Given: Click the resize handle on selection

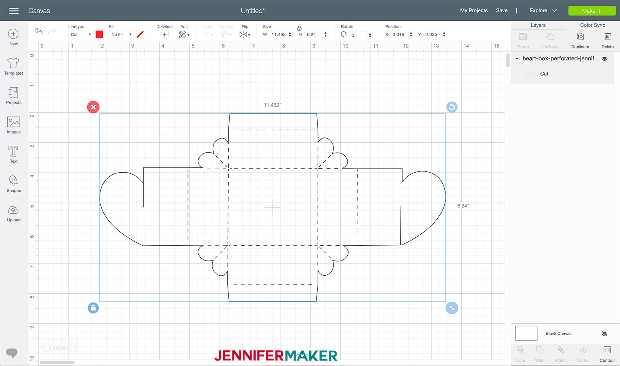Looking at the screenshot, I should (452, 308).
